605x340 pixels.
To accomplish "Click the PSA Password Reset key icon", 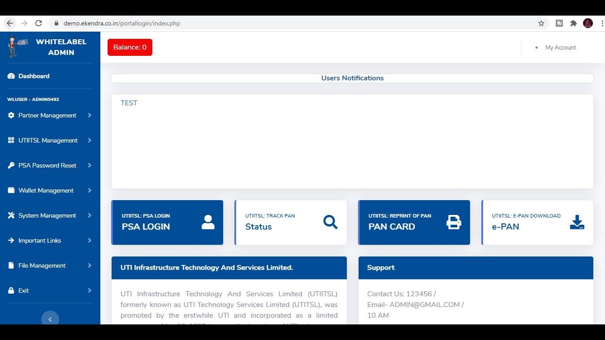I will coord(11,165).
